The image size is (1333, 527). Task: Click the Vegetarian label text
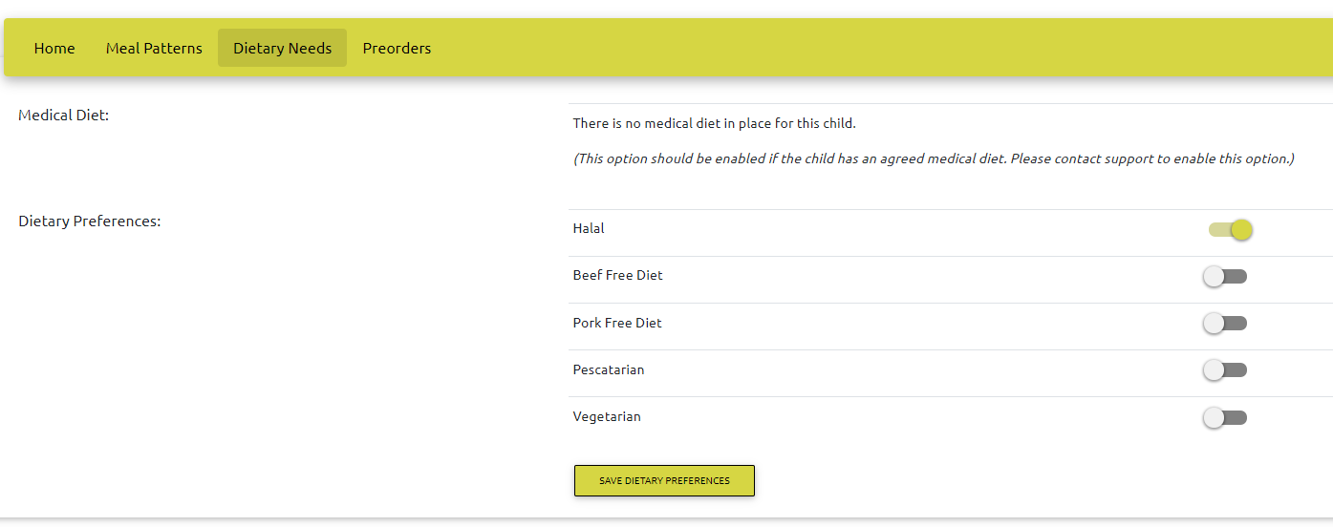tap(607, 417)
